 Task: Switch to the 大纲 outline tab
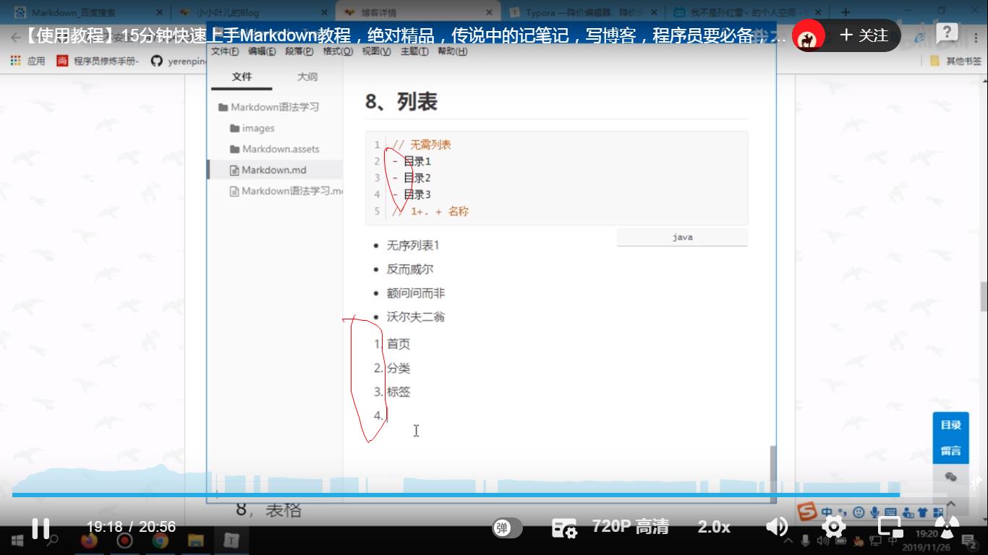pos(307,77)
